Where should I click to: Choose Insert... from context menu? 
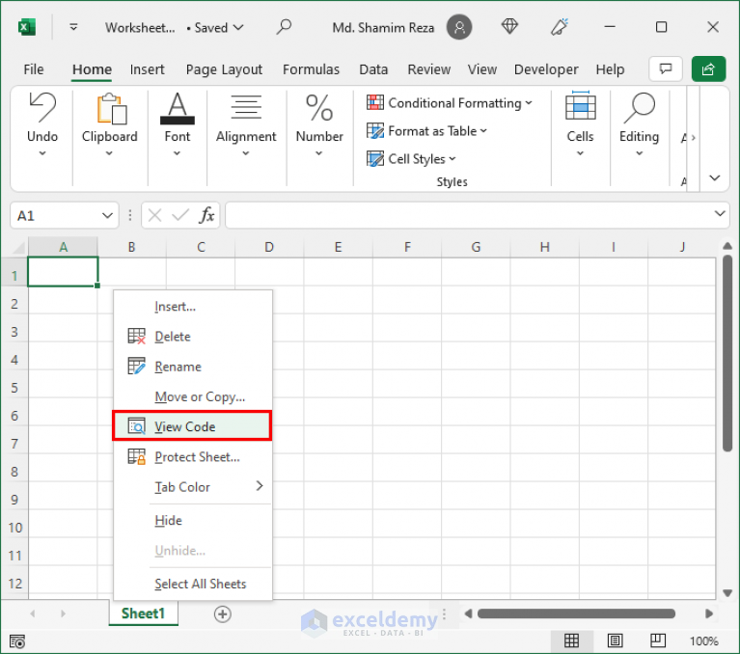(x=193, y=307)
